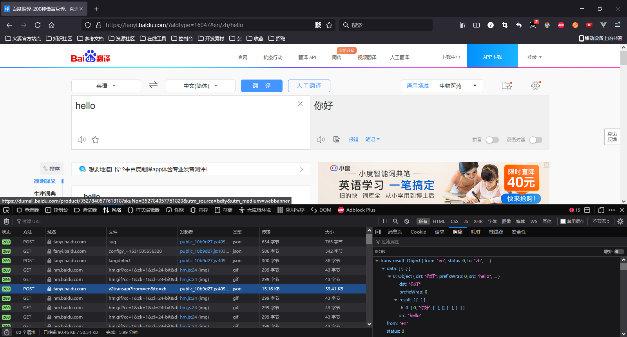The image size is (627, 337).
Task: Clear the network request log
Action: pos(6,221)
